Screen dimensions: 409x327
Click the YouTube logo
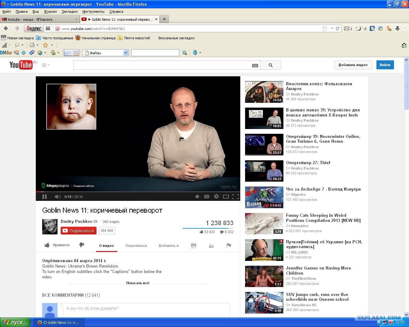click(21, 65)
